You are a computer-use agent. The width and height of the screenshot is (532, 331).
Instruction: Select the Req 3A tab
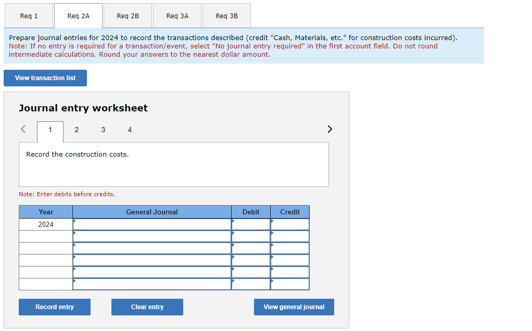(x=176, y=16)
